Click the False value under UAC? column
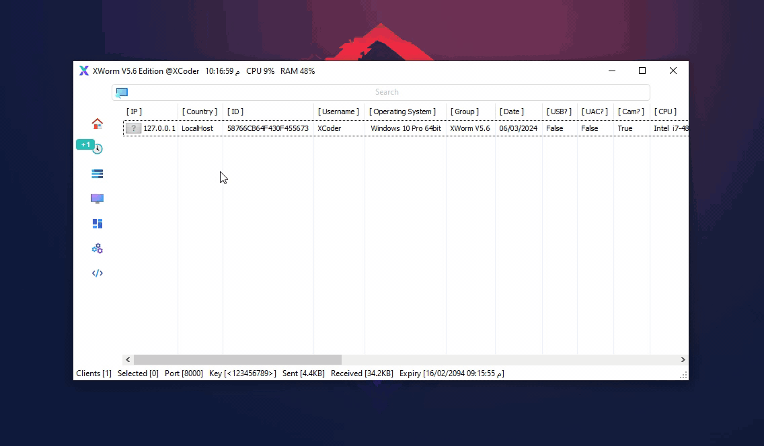 pyautogui.click(x=590, y=128)
